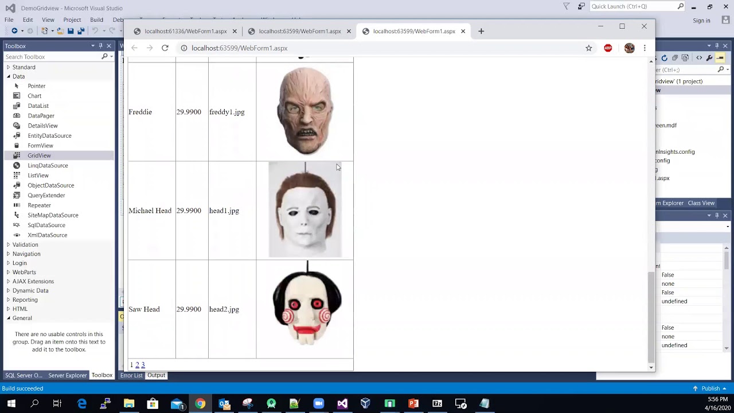
Task: Open Chrome's three-dot menu
Action: pyautogui.click(x=645, y=48)
